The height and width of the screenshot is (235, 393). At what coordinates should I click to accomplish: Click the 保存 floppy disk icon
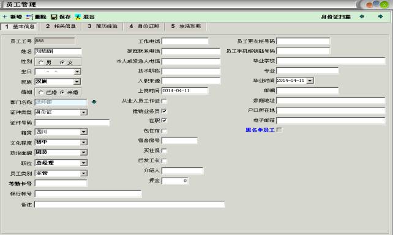[x=54, y=16]
